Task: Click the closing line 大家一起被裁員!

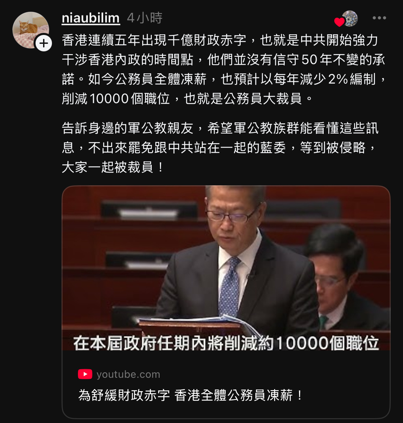Action: 113,167
